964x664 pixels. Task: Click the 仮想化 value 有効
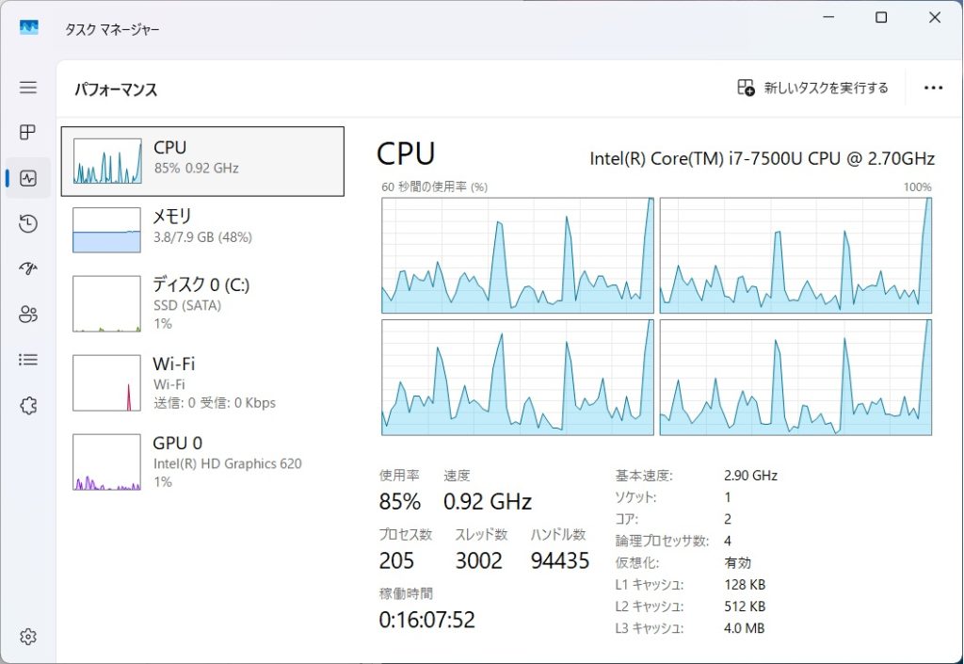point(738,562)
